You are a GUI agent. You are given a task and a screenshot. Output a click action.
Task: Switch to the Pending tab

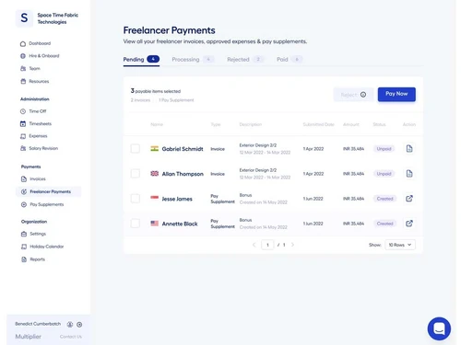click(141, 59)
